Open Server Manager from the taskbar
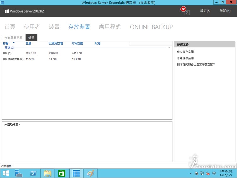The image size is (237, 178). click(x=19, y=174)
